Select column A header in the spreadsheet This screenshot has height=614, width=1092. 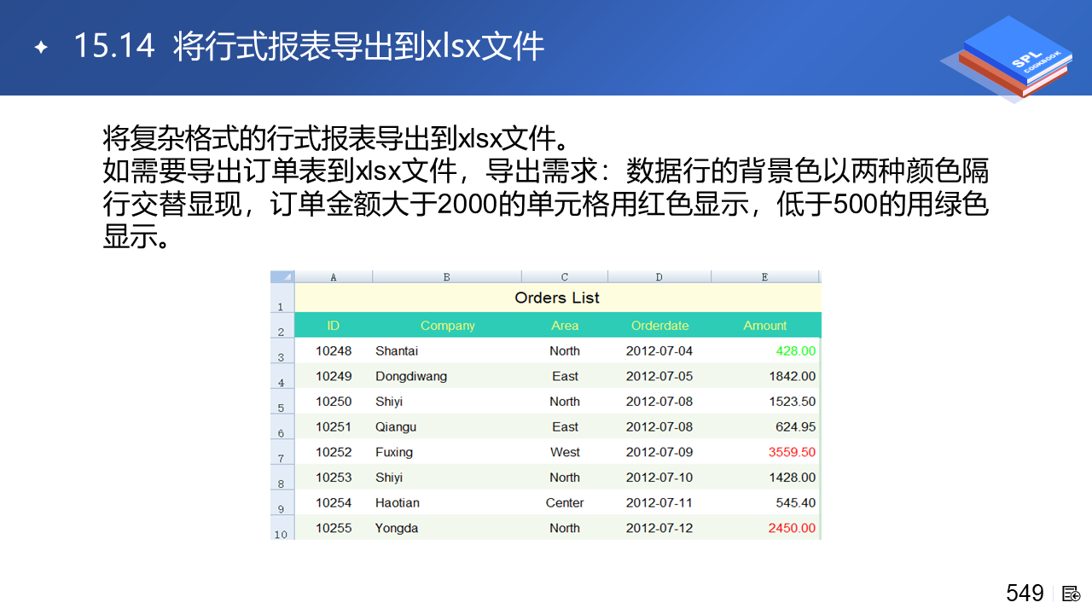pyautogui.click(x=334, y=277)
